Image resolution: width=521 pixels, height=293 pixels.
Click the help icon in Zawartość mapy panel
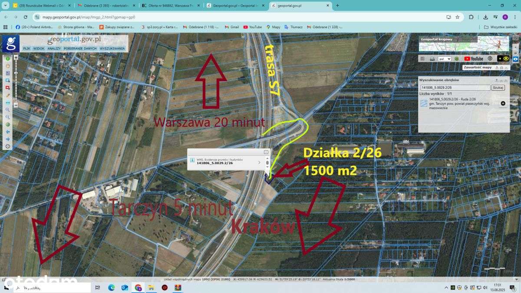pyautogui.click(x=497, y=68)
